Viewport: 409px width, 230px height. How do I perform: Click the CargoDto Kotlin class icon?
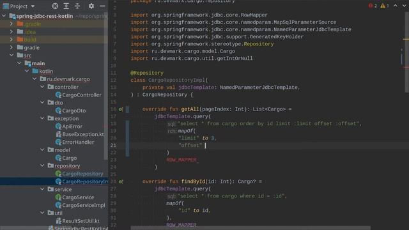tap(58, 111)
